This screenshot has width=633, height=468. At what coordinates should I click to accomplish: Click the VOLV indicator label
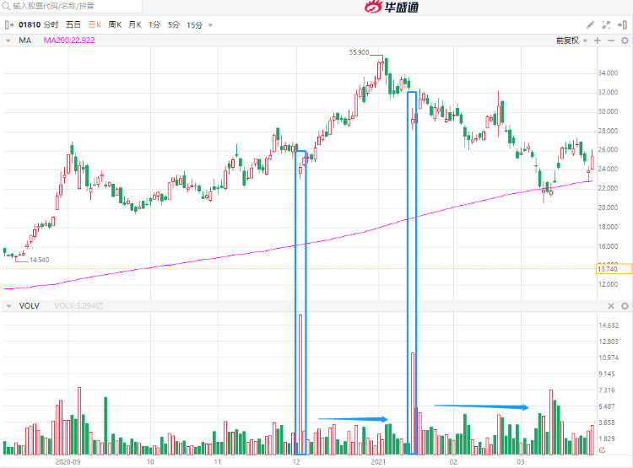(29, 306)
